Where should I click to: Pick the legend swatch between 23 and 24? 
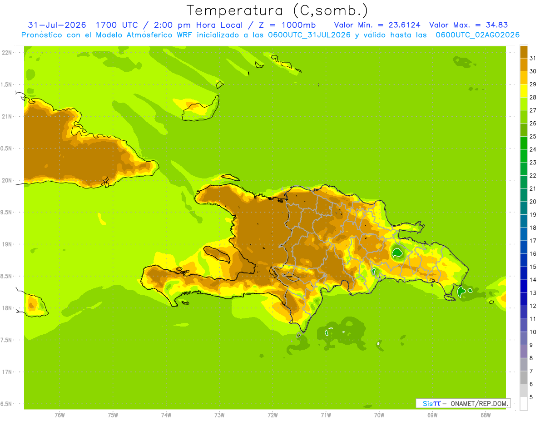524,156
